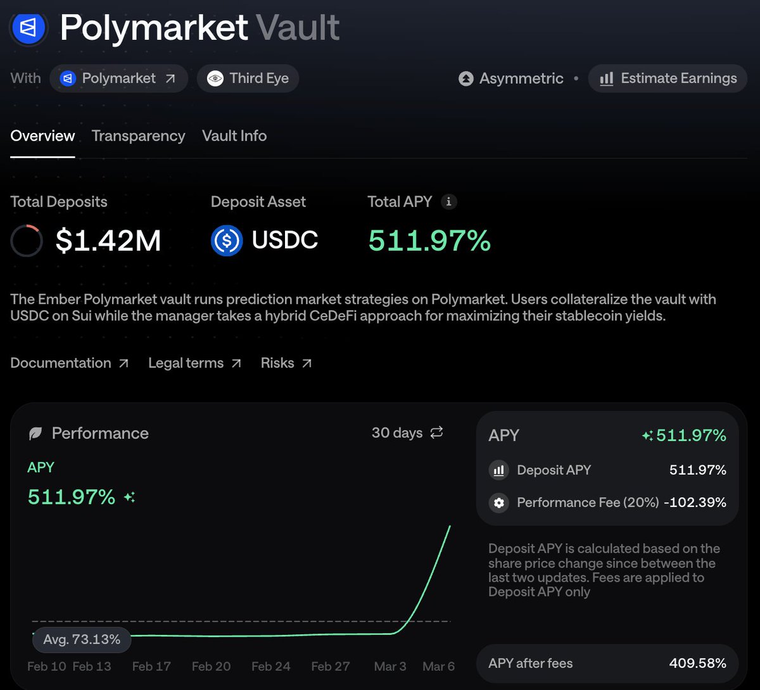
Task: Select the Total APY 511.97% value
Action: pyautogui.click(x=429, y=241)
